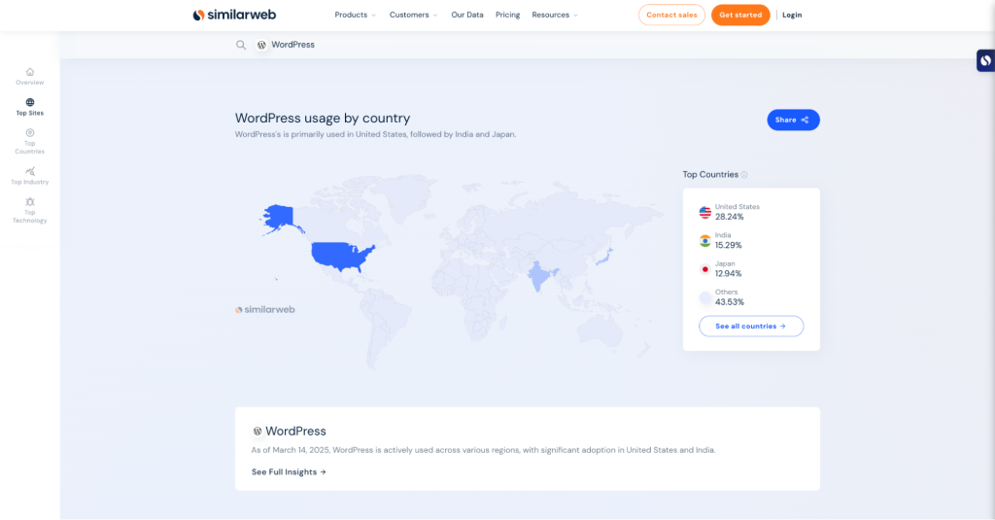Click the Share button

(793, 120)
